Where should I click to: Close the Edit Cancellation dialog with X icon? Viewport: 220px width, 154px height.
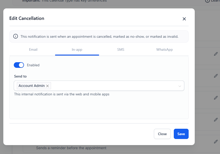(184, 19)
